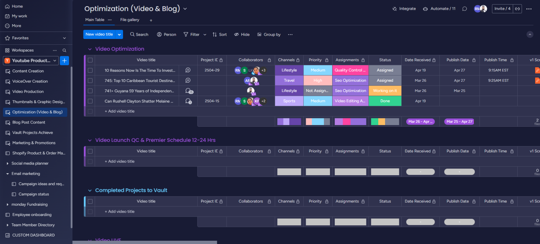The image size is (540, 244).
Task: Switch to the File gallery tab
Action: point(130,20)
